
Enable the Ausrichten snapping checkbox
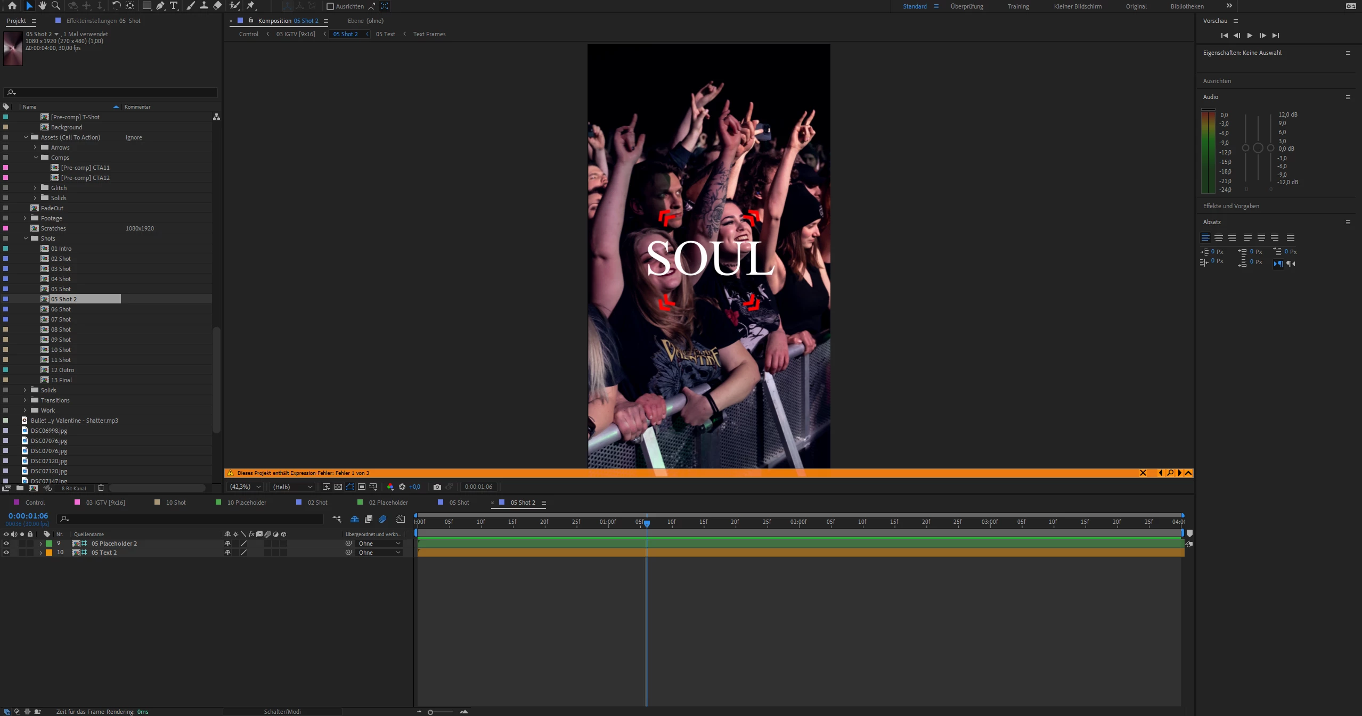(x=330, y=6)
